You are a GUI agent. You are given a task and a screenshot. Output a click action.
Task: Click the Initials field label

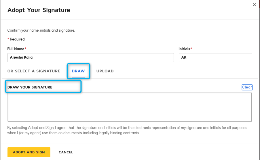(184, 49)
